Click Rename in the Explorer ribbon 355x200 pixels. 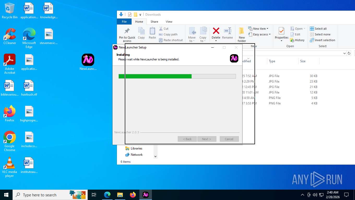(x=227, y=33)
